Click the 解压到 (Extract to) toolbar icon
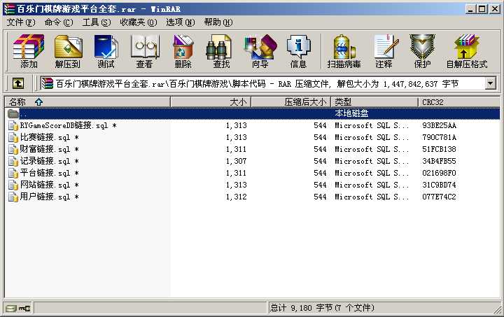 68,51
